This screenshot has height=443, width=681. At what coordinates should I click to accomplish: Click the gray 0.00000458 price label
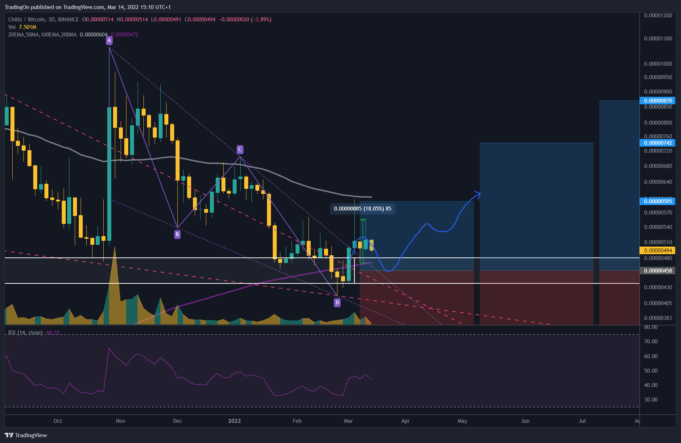click(x=658, y=270)
